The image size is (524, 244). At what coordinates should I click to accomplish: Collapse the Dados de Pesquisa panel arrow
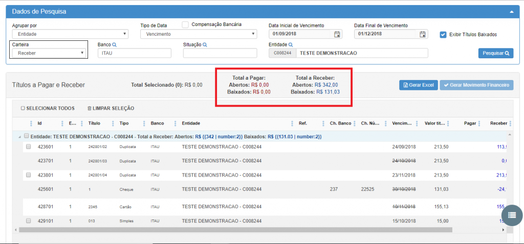510,11
